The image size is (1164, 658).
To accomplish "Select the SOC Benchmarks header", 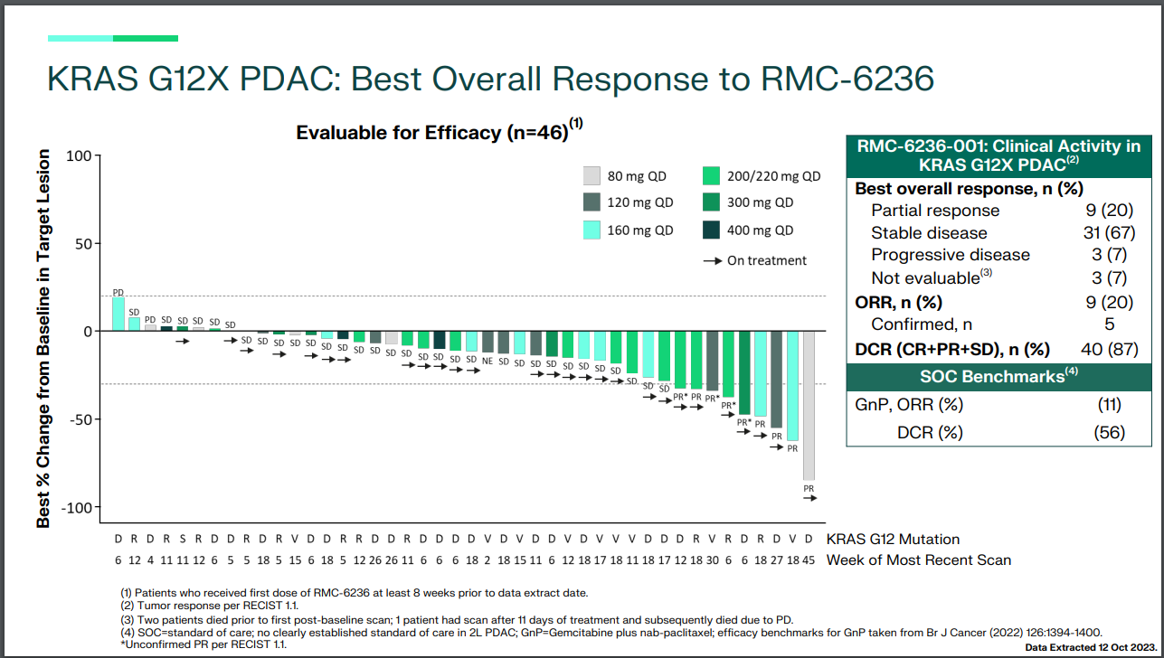I will pyautogui.click(x=998, y=376).
